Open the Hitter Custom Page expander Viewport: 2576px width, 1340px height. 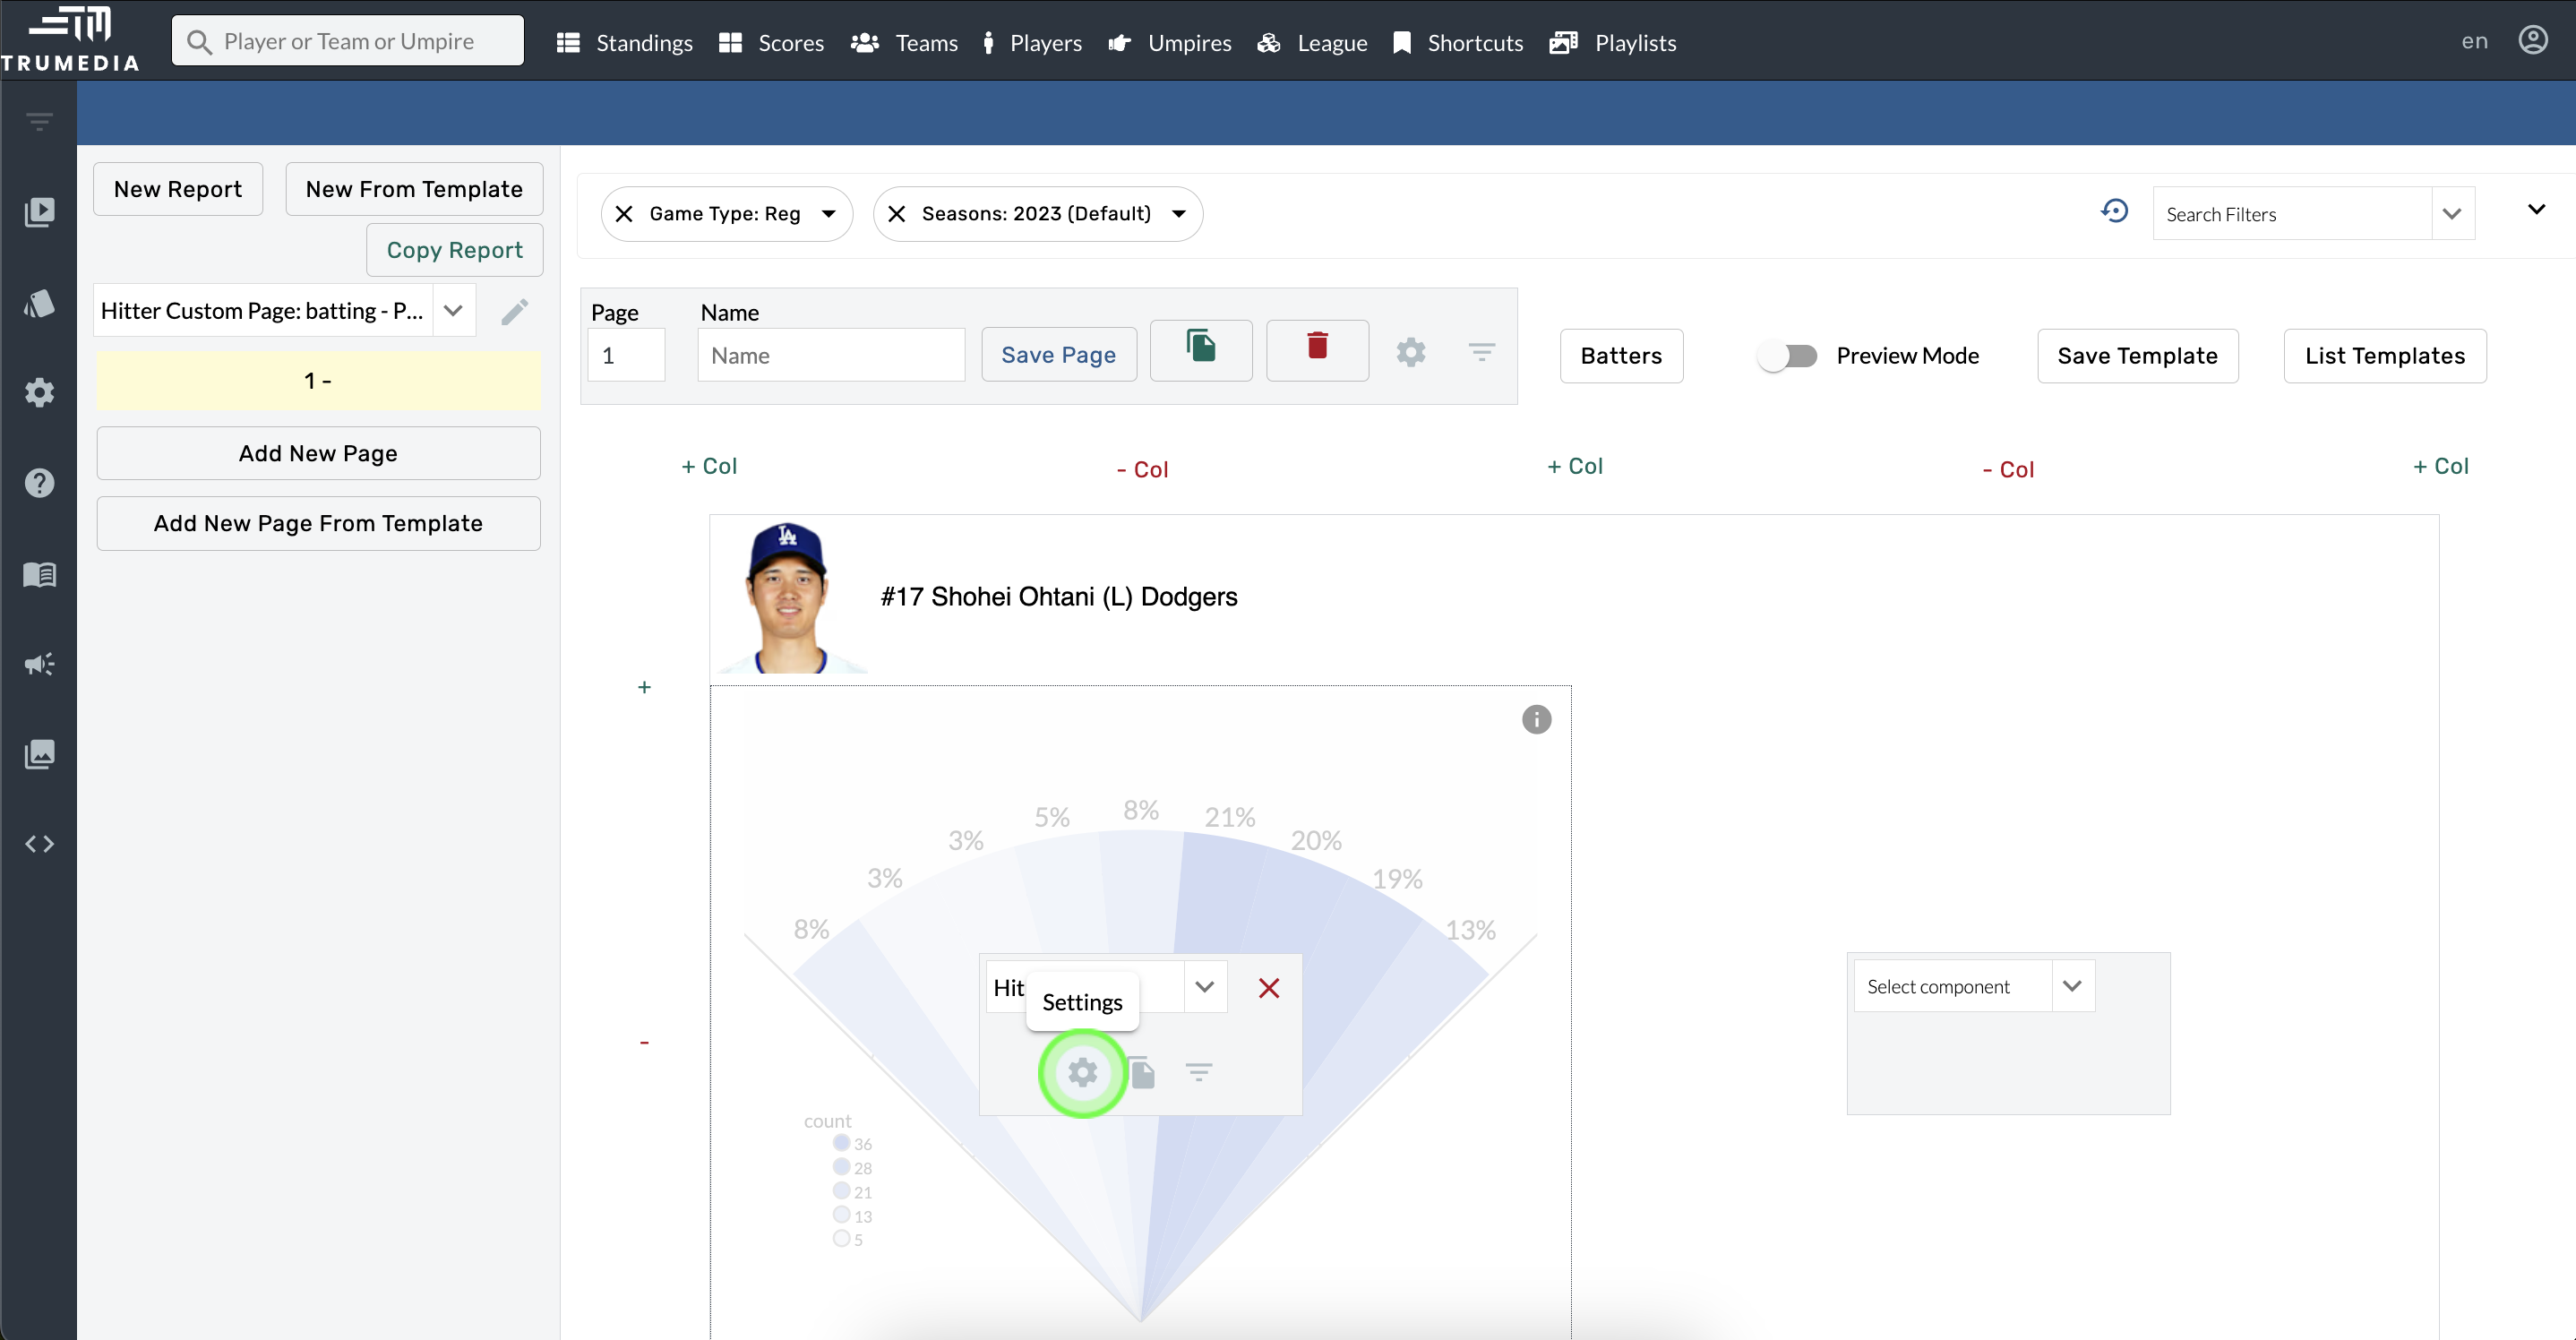coord(453,310)
